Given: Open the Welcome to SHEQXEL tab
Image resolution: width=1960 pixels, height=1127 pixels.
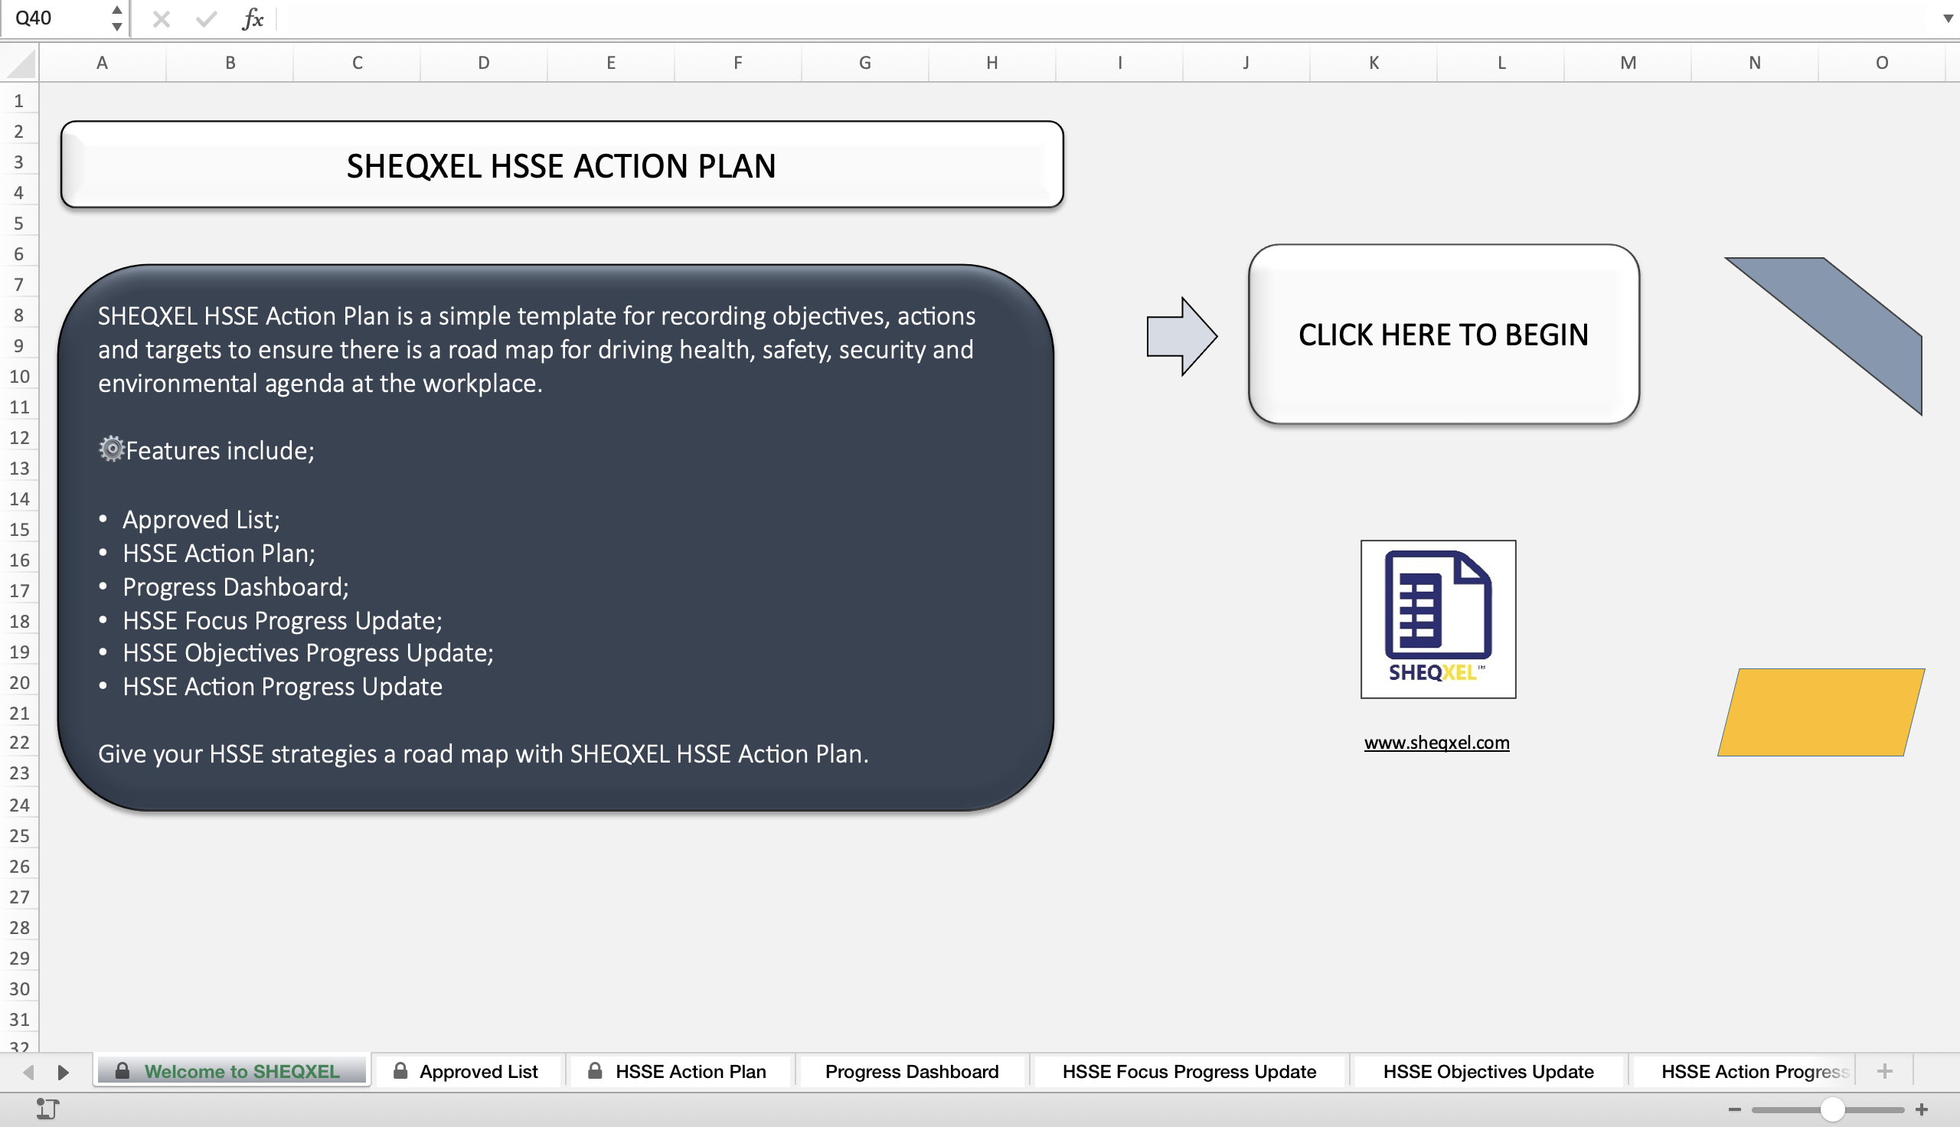Looking at the screenshot, I should (x=231, y=1071).
